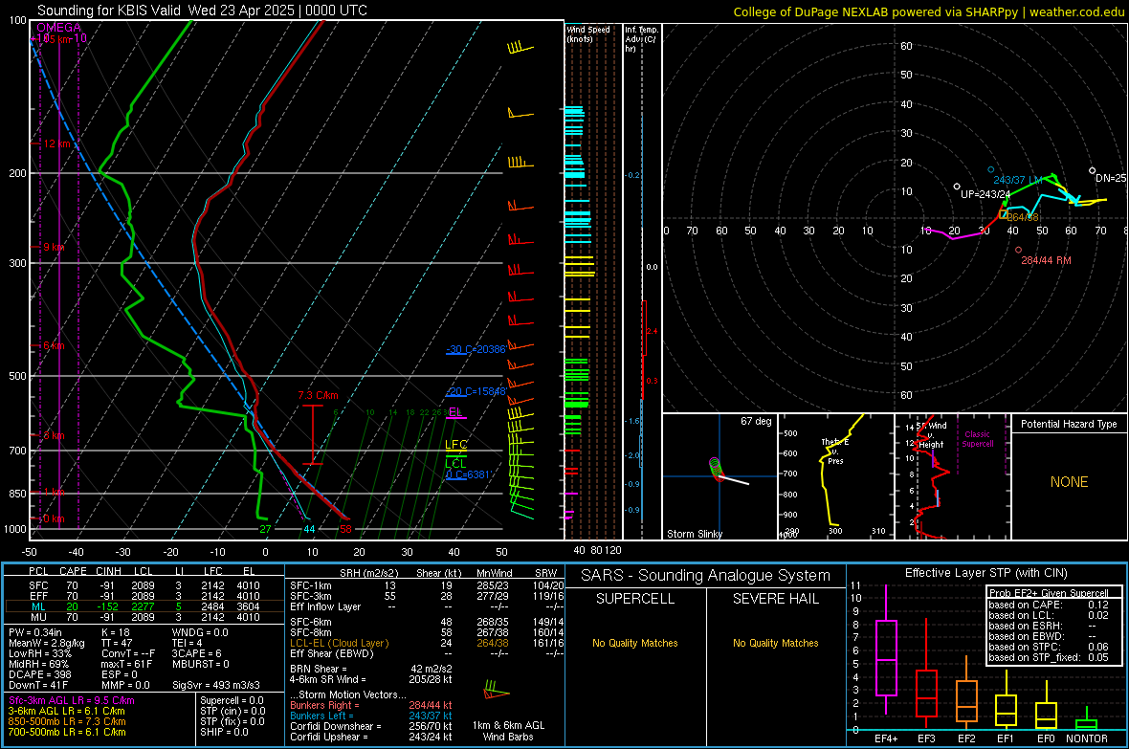This screenshot has width=1129, height=749.
Task: Click the 0 C=6381' freezing level label
Action: point(468,474)
